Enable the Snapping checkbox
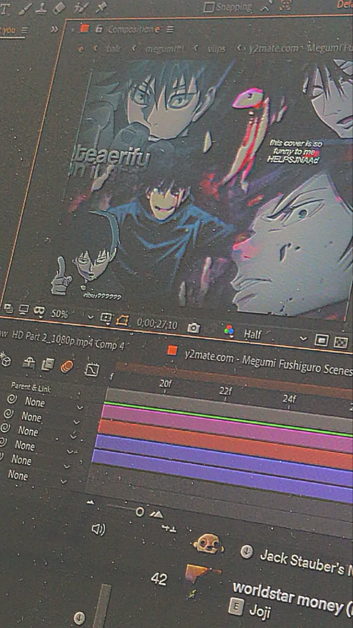 tap(208, 7)
